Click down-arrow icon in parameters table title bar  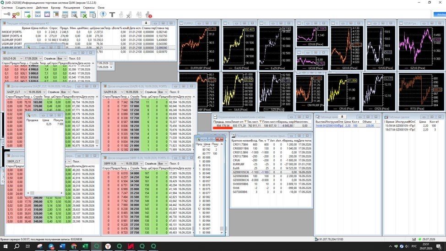146,23
